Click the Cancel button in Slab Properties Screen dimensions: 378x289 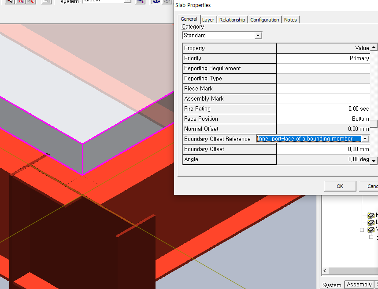coord(369,186)
